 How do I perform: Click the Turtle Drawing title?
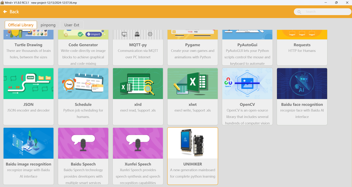tap(29, 45)
